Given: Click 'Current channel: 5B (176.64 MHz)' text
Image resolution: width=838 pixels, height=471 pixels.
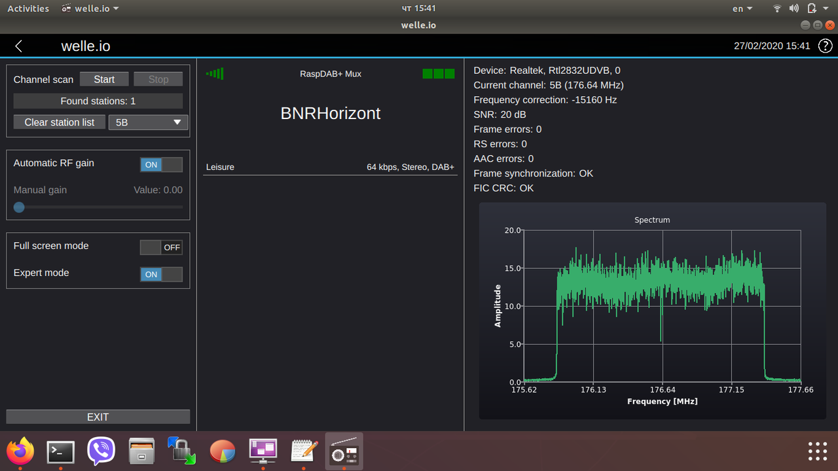Looking at the screenshot, I should pos(549,85).
